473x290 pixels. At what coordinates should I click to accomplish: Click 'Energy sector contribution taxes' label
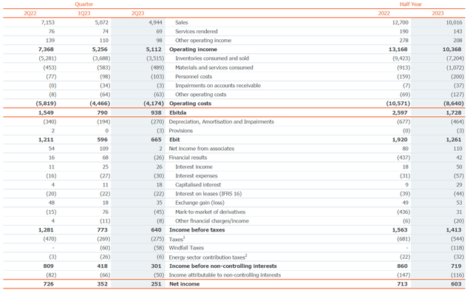click(208, 257)
